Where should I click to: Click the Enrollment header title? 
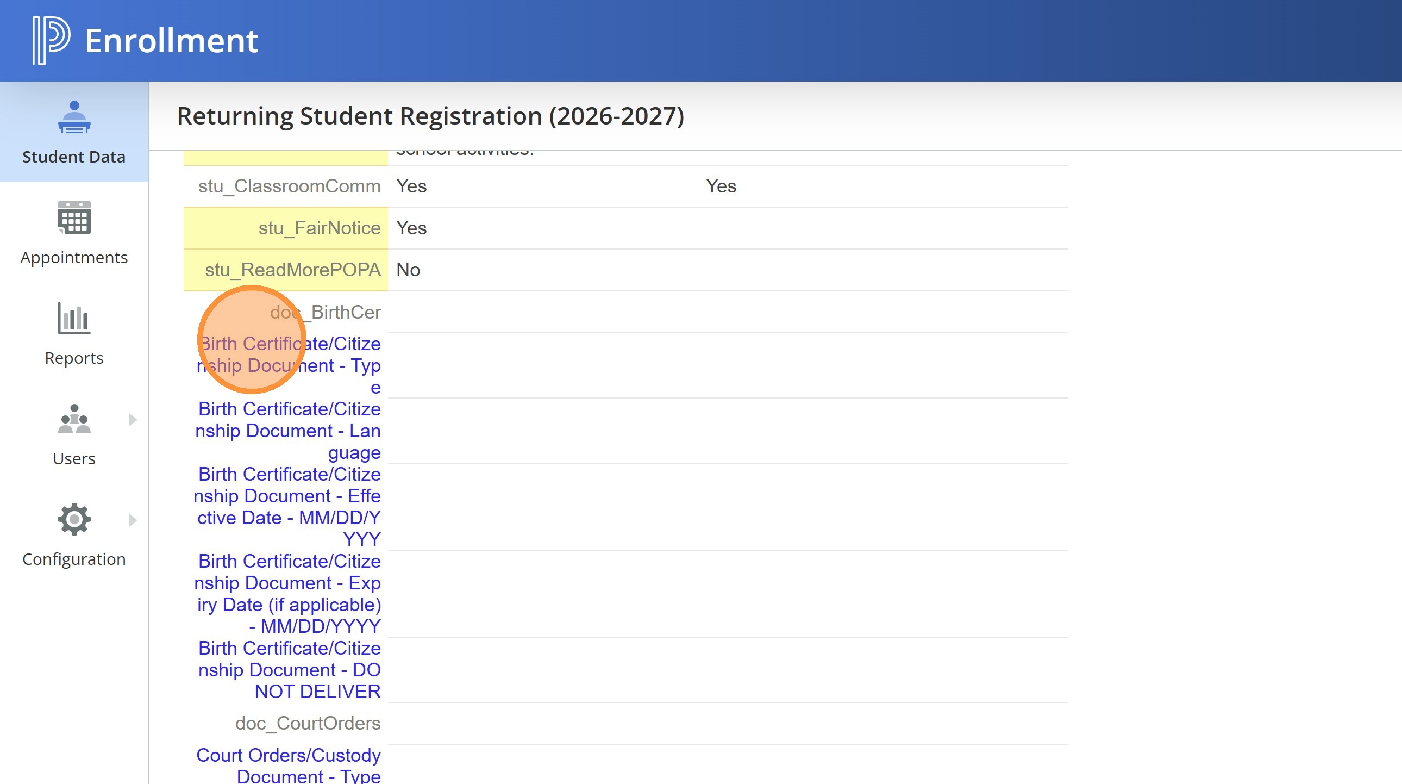[x=171, y=41]
